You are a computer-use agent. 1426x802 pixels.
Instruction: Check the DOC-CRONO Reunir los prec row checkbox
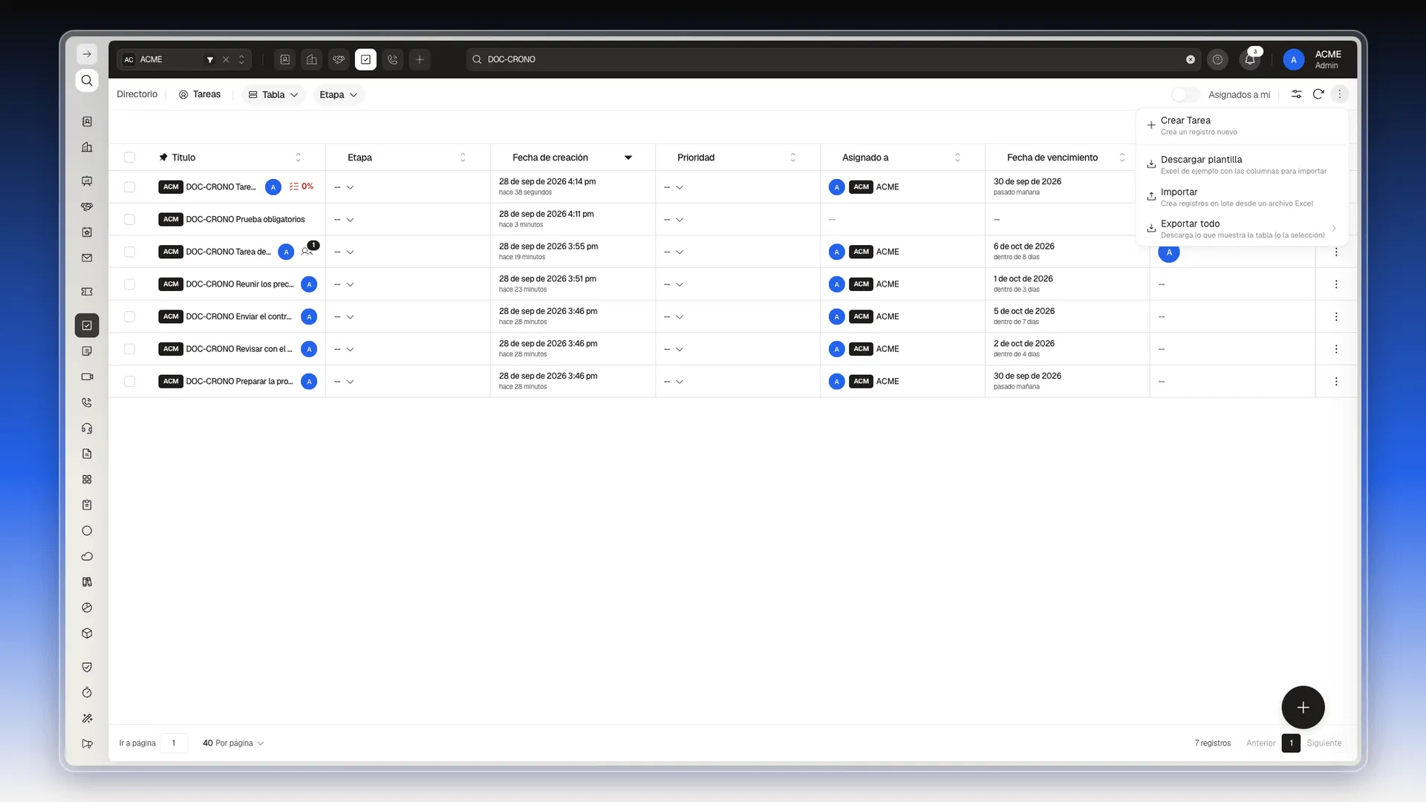(129, 284)
